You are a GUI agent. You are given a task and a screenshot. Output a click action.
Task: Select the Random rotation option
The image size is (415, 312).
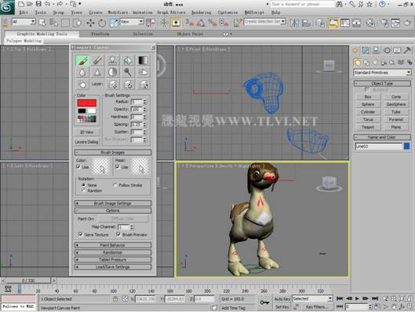click(x=84, y=191)
